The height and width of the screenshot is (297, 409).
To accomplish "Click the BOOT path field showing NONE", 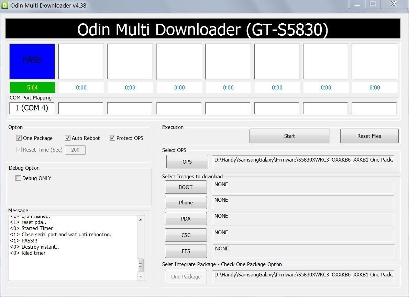I will click(x=303, y=187).
